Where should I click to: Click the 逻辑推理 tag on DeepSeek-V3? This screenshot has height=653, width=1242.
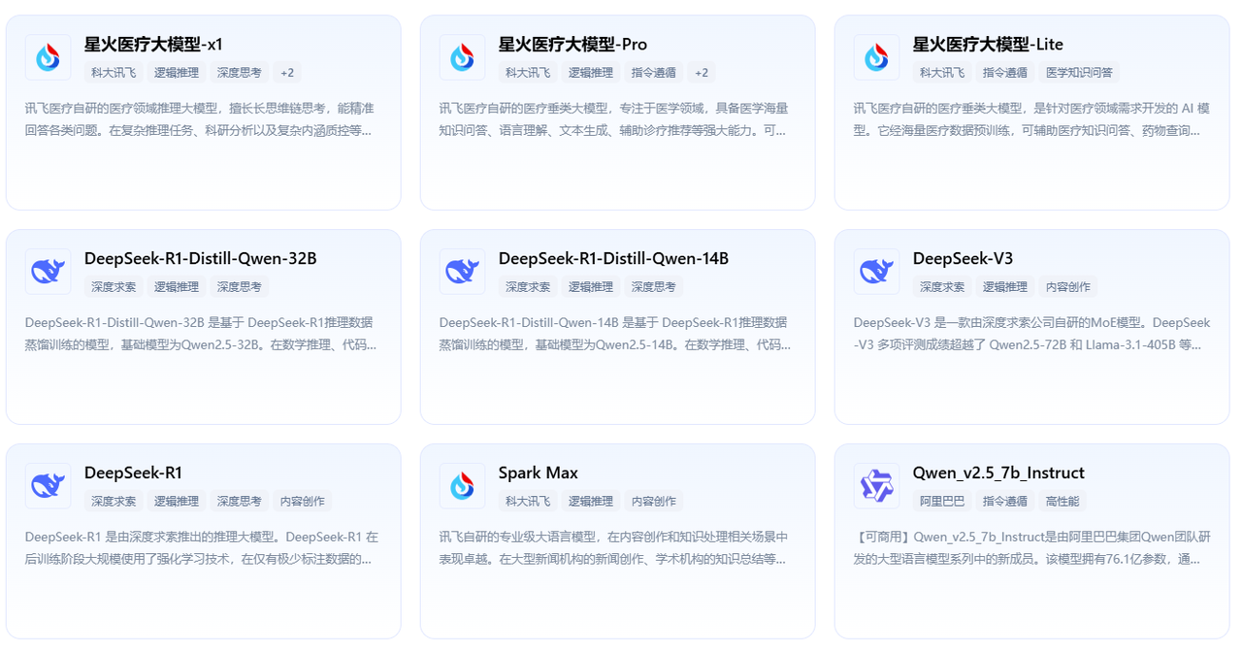click(1005, 287)
